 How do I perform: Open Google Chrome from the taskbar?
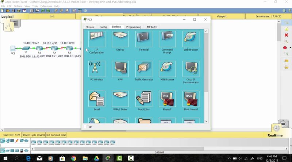pos(74,158)
